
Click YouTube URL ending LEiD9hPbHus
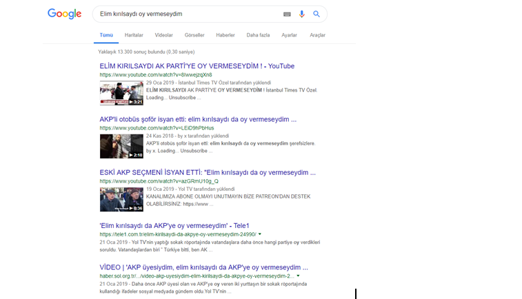pyautogui.click(x=157, y=128)
